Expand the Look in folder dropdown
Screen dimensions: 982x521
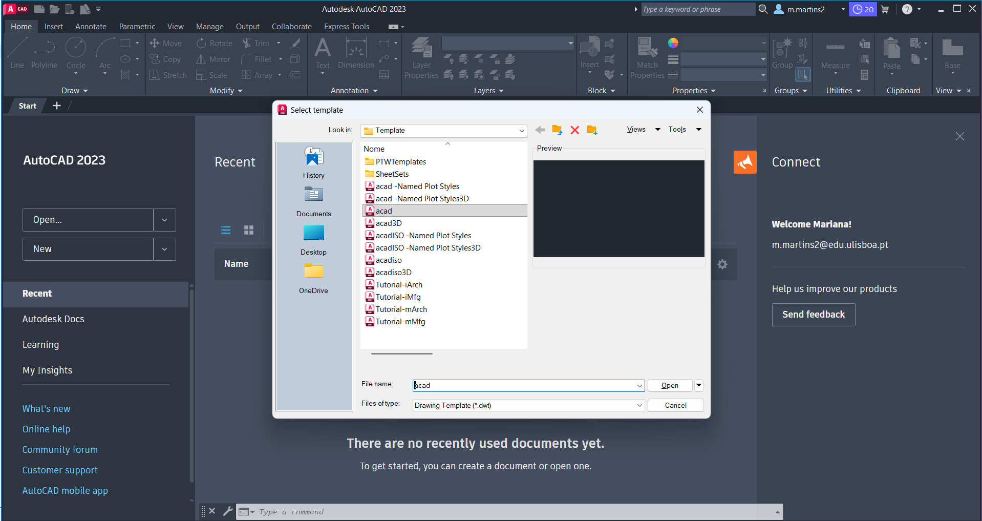521,131
